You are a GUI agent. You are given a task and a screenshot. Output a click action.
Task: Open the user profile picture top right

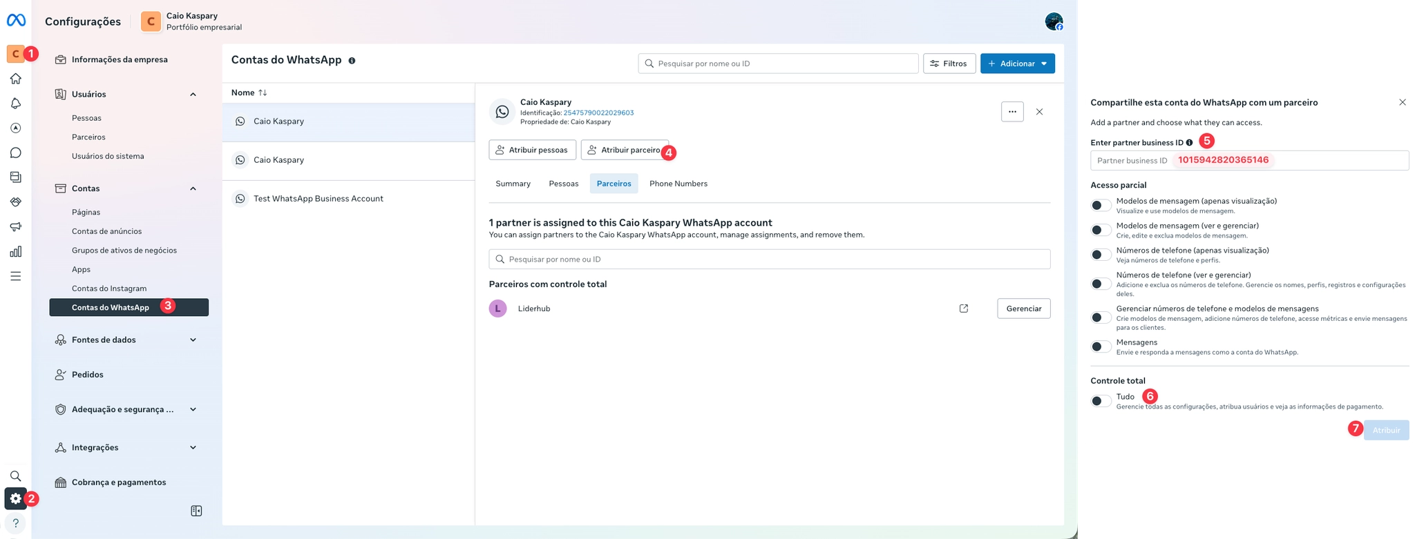[x=1054, y=21]
